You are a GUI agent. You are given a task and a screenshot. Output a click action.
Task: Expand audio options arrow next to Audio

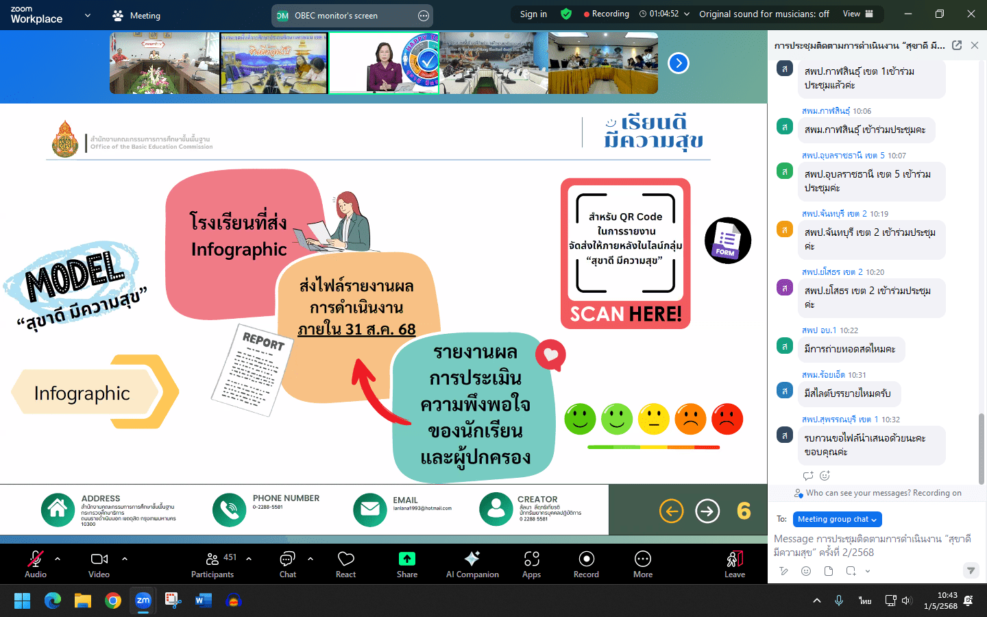[x=58, y=559]
